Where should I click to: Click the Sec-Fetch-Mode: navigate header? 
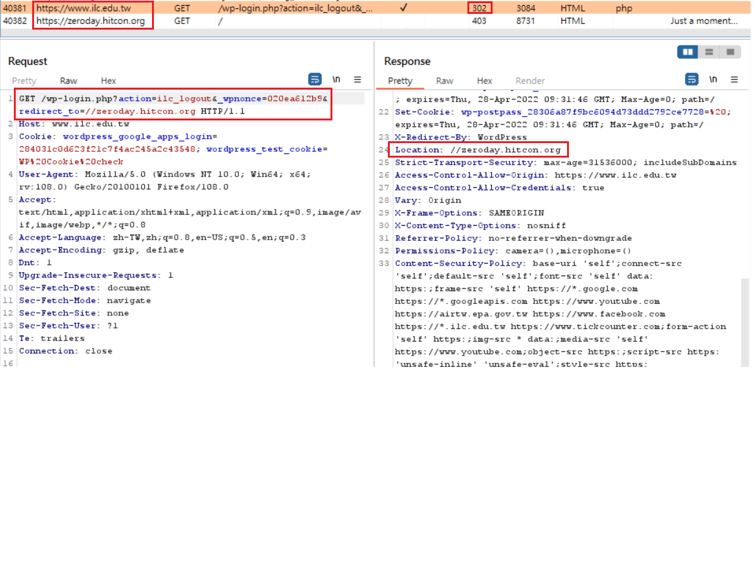click(85, 300)
